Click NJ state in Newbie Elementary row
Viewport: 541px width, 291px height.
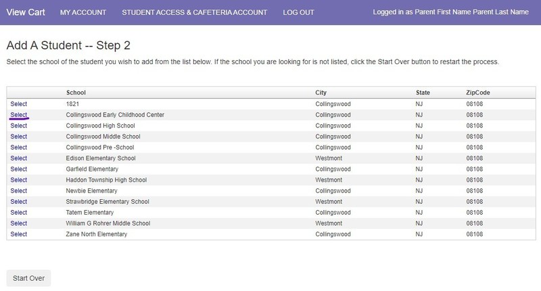coord(419,191)
